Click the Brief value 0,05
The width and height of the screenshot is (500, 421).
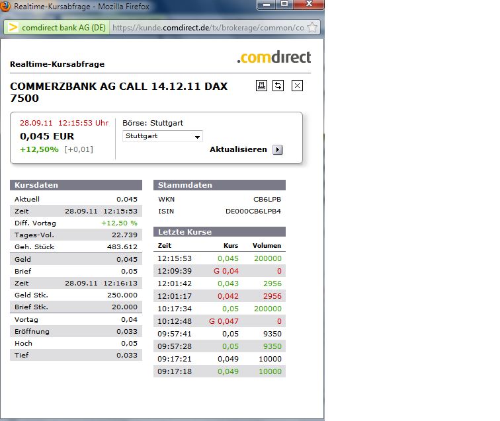tap(130, 272)
